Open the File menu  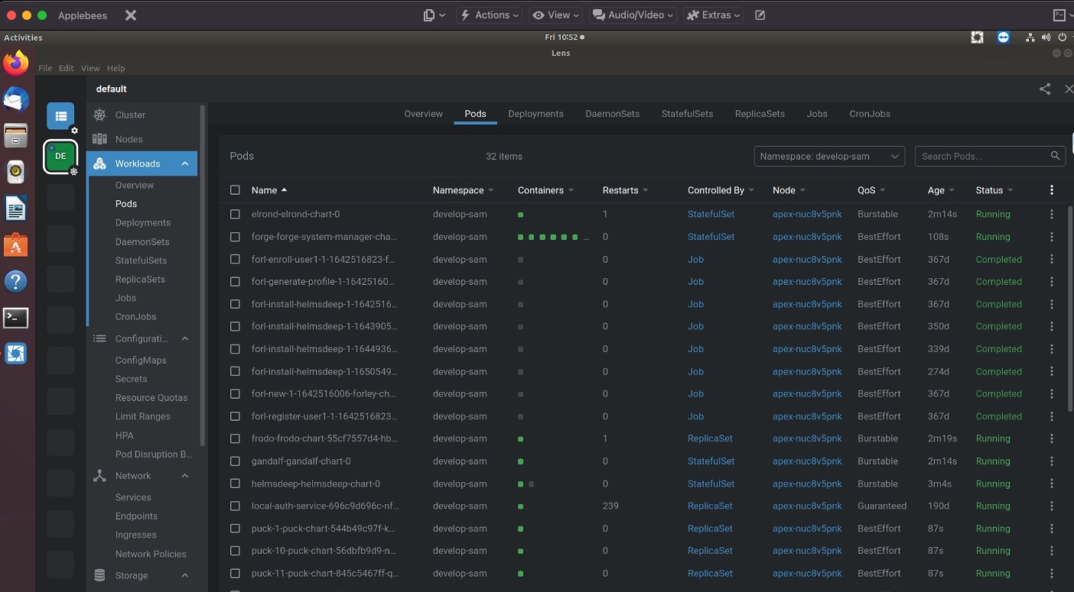coord(45,68)
